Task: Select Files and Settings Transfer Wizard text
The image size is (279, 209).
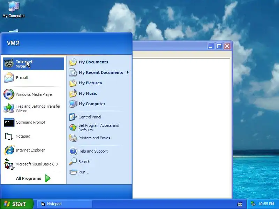Action: point(38,108)
